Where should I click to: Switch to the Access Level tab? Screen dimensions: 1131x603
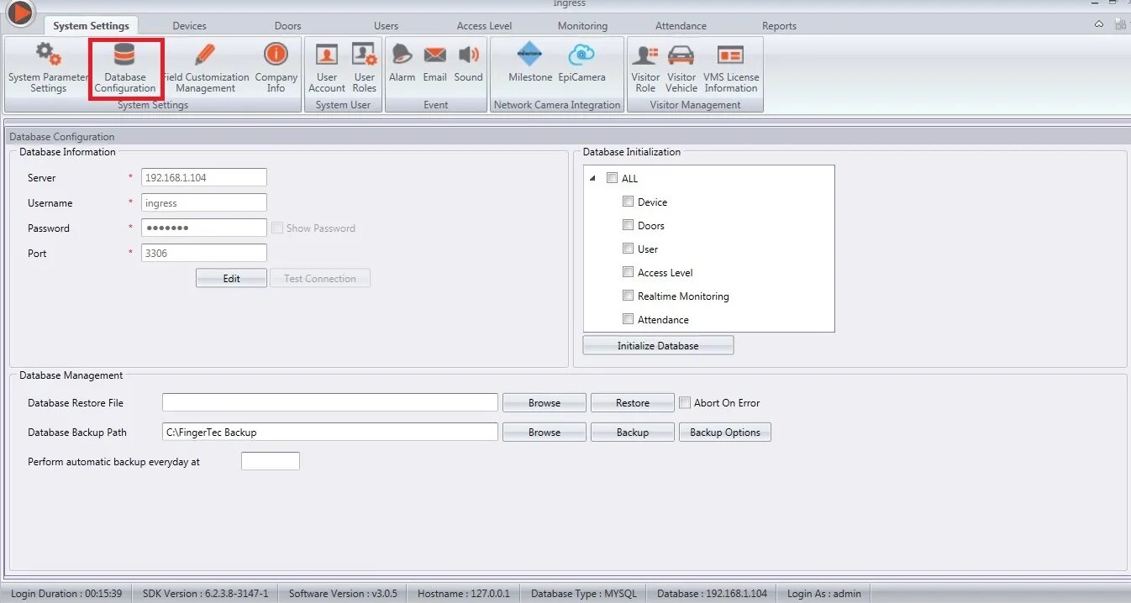tap(484, 26)
